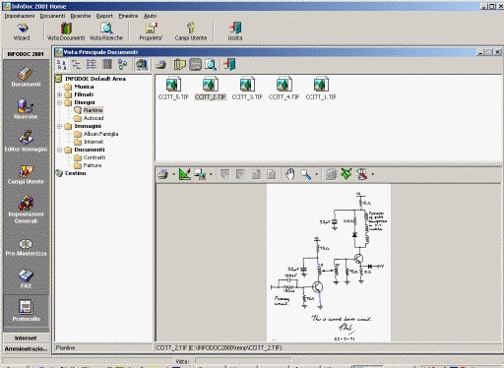Expand the Filmati folder tree node
The image size is (504, 368).
coord(59,94)
